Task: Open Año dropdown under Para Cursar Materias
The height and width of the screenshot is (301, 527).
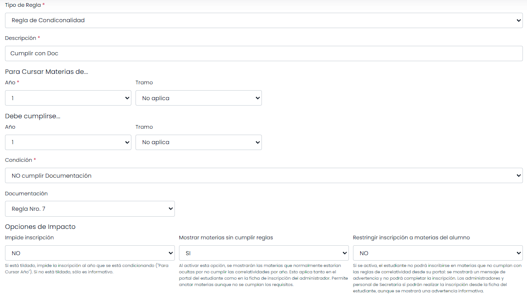Action: point(68,98)
